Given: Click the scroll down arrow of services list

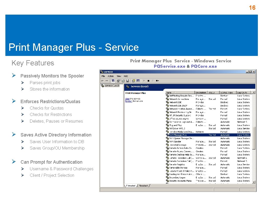Looking at the screenshot, I should pos(254,182).
